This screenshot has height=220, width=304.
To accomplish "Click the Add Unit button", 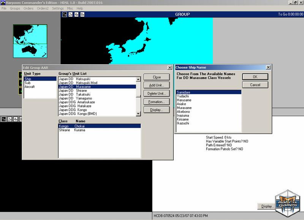I will (157, 85).
